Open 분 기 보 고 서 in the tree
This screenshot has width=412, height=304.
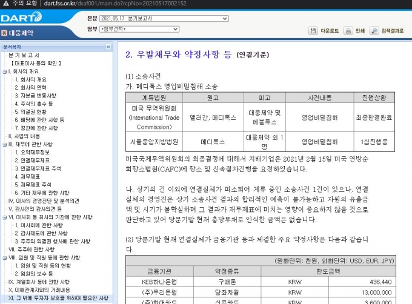click(24, 55)
